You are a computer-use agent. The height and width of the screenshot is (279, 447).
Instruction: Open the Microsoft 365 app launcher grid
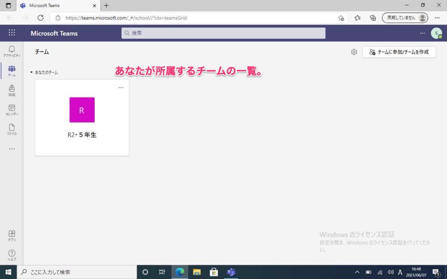click(12, 33)
